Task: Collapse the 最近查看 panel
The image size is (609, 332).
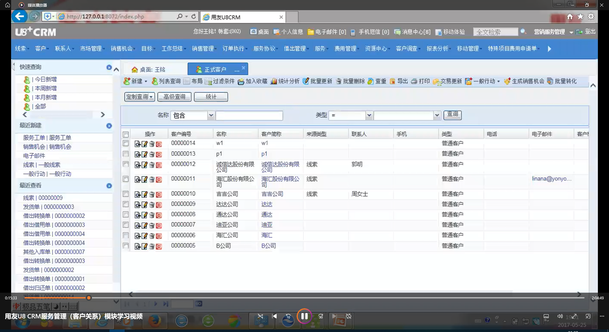Action: 109,186
